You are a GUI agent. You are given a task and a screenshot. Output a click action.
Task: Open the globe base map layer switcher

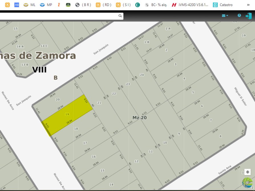point(247,182)
